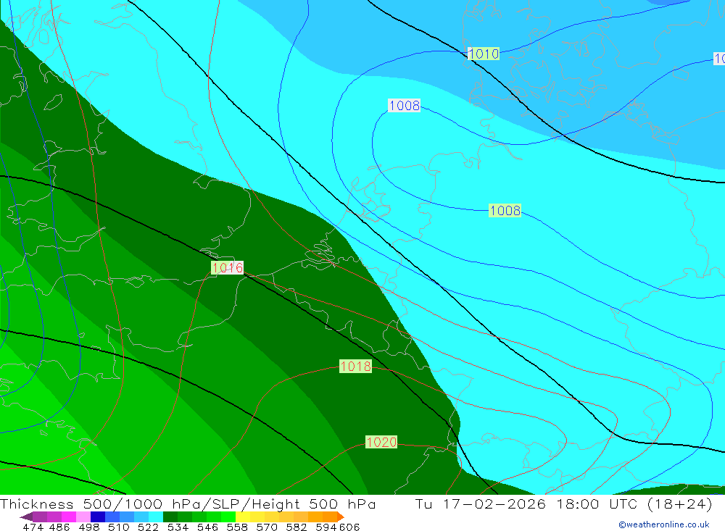The width and height of the screenshot is (725, 531).
Task: Select the cyan legend swatch near 522
Action: [x=156, y=517]
